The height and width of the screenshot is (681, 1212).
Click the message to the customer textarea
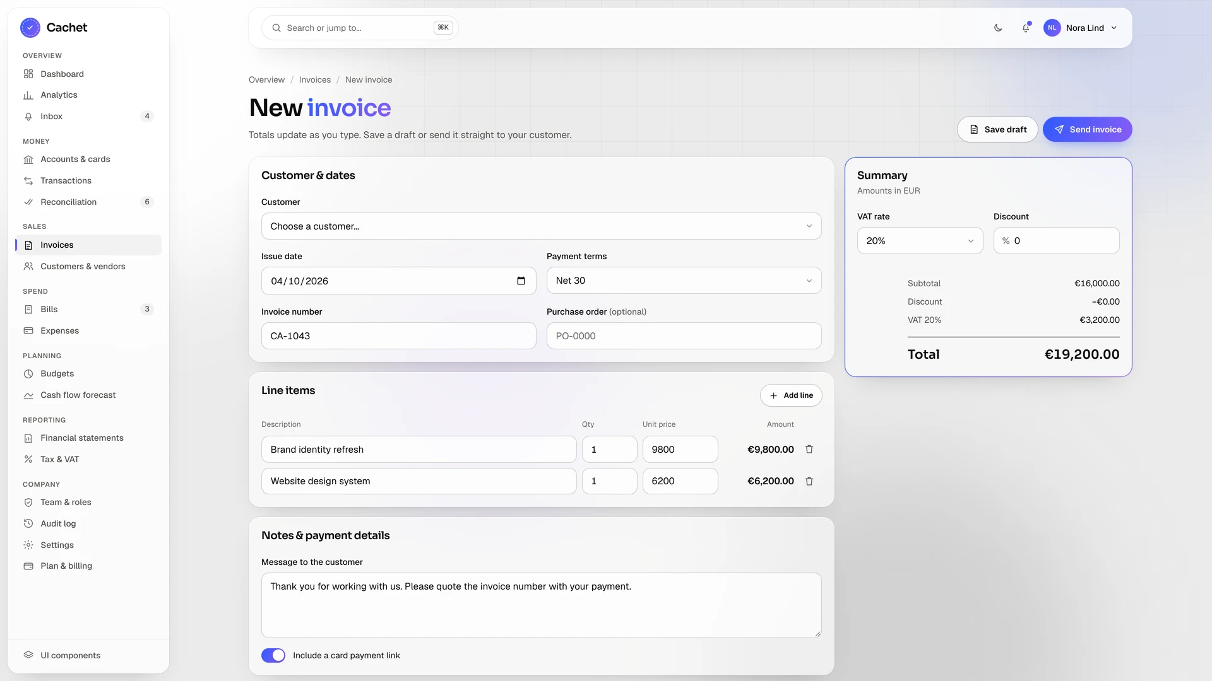coord(541,605)
